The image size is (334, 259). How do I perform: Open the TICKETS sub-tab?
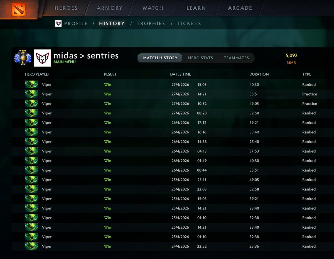[x=189, y=23]
